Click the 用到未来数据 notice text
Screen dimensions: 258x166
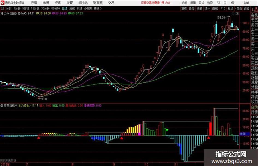[8, 160]
